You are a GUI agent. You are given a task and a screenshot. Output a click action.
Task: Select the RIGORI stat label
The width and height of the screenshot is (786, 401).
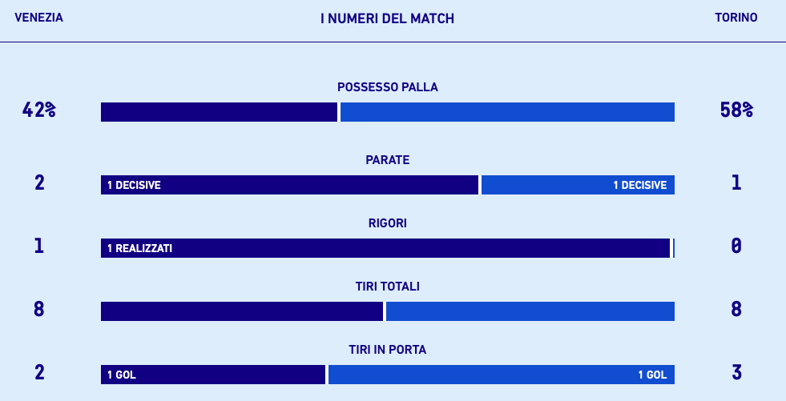pyautogui.click(x=387, y=223)
